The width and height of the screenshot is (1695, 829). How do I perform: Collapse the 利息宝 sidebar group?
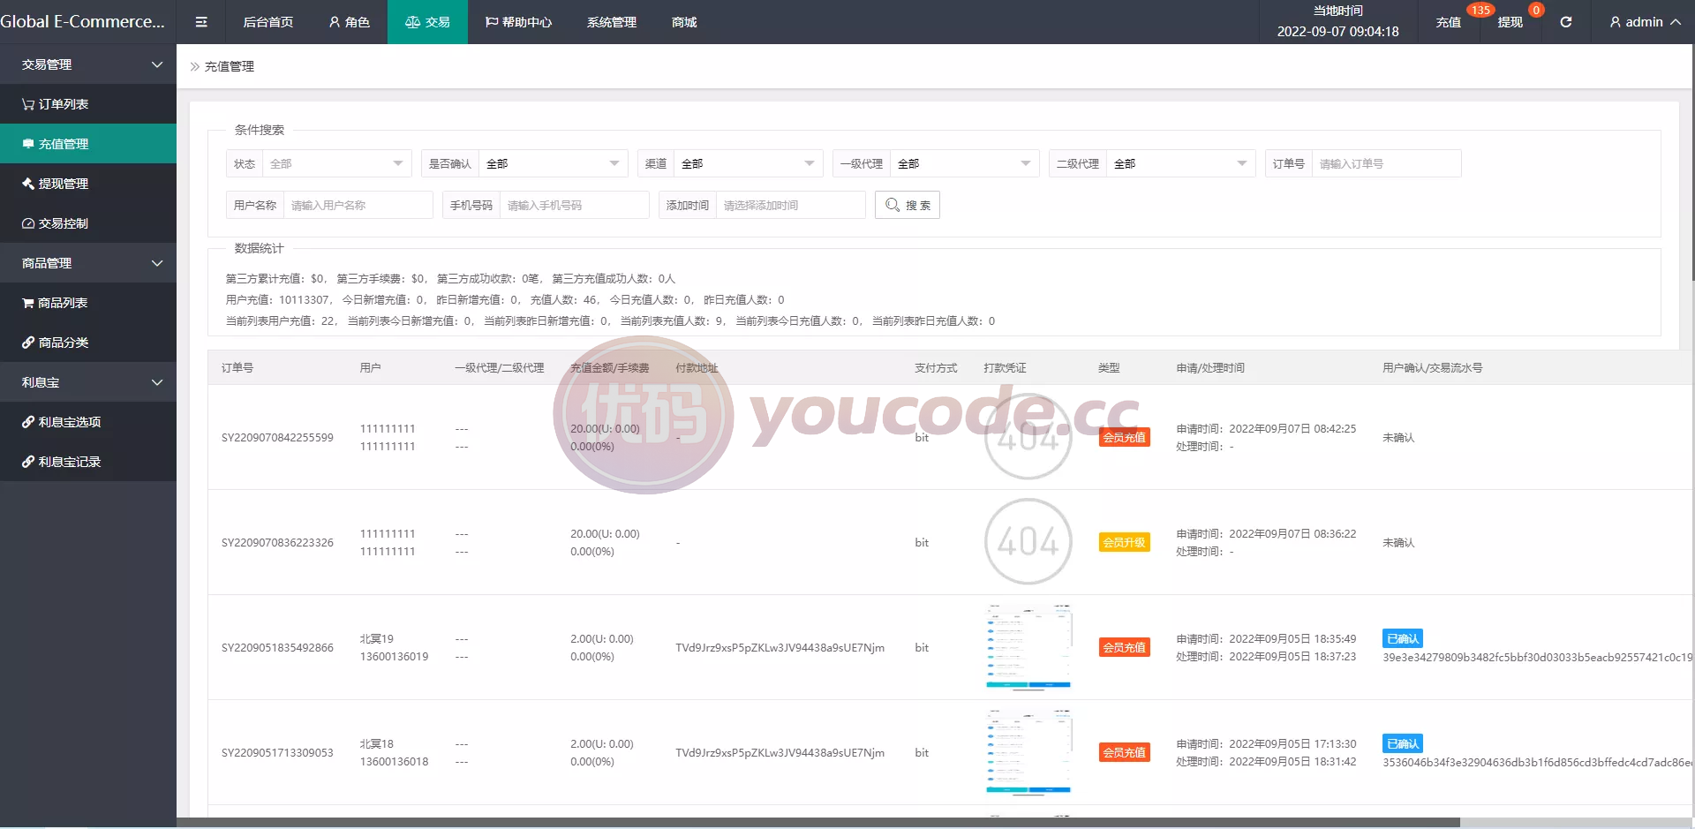tap(88, 382)
